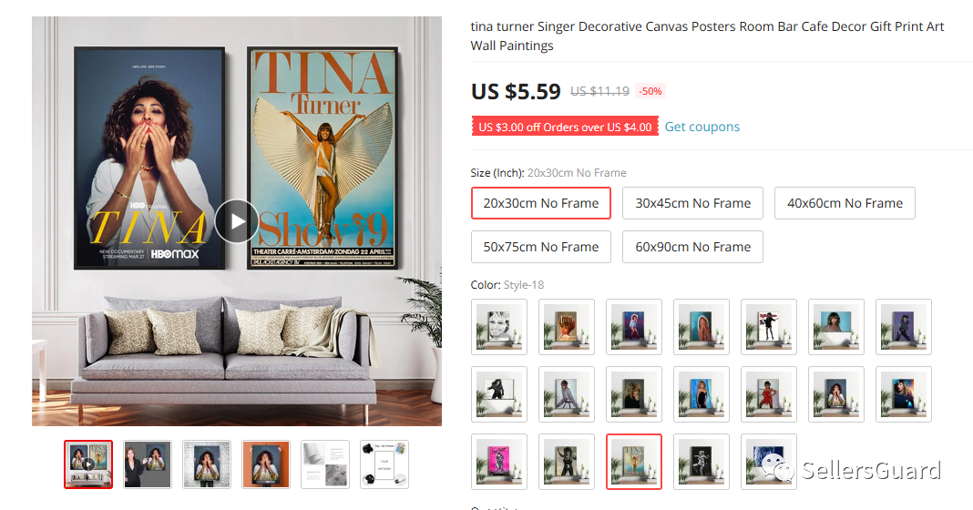The image size is (973, 510).
Task: Play the product video on main image
Action: pos(237,221)
